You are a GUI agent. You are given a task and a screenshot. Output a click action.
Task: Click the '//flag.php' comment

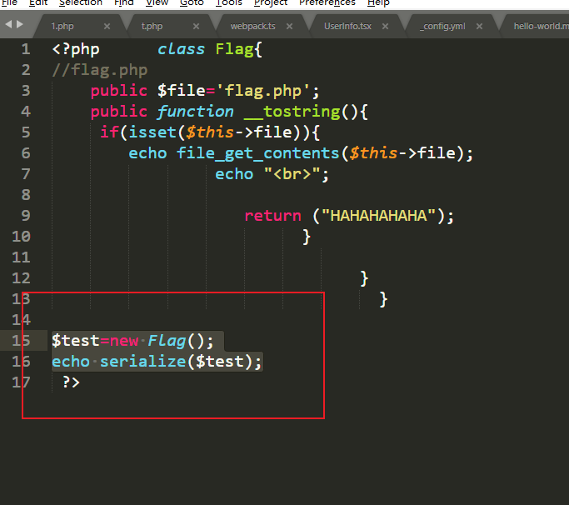pyautogui.click(x=100, y=70)
